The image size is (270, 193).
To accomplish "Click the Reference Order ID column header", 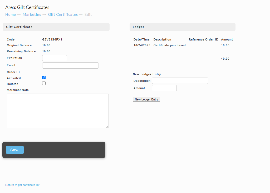I will 204,39.
